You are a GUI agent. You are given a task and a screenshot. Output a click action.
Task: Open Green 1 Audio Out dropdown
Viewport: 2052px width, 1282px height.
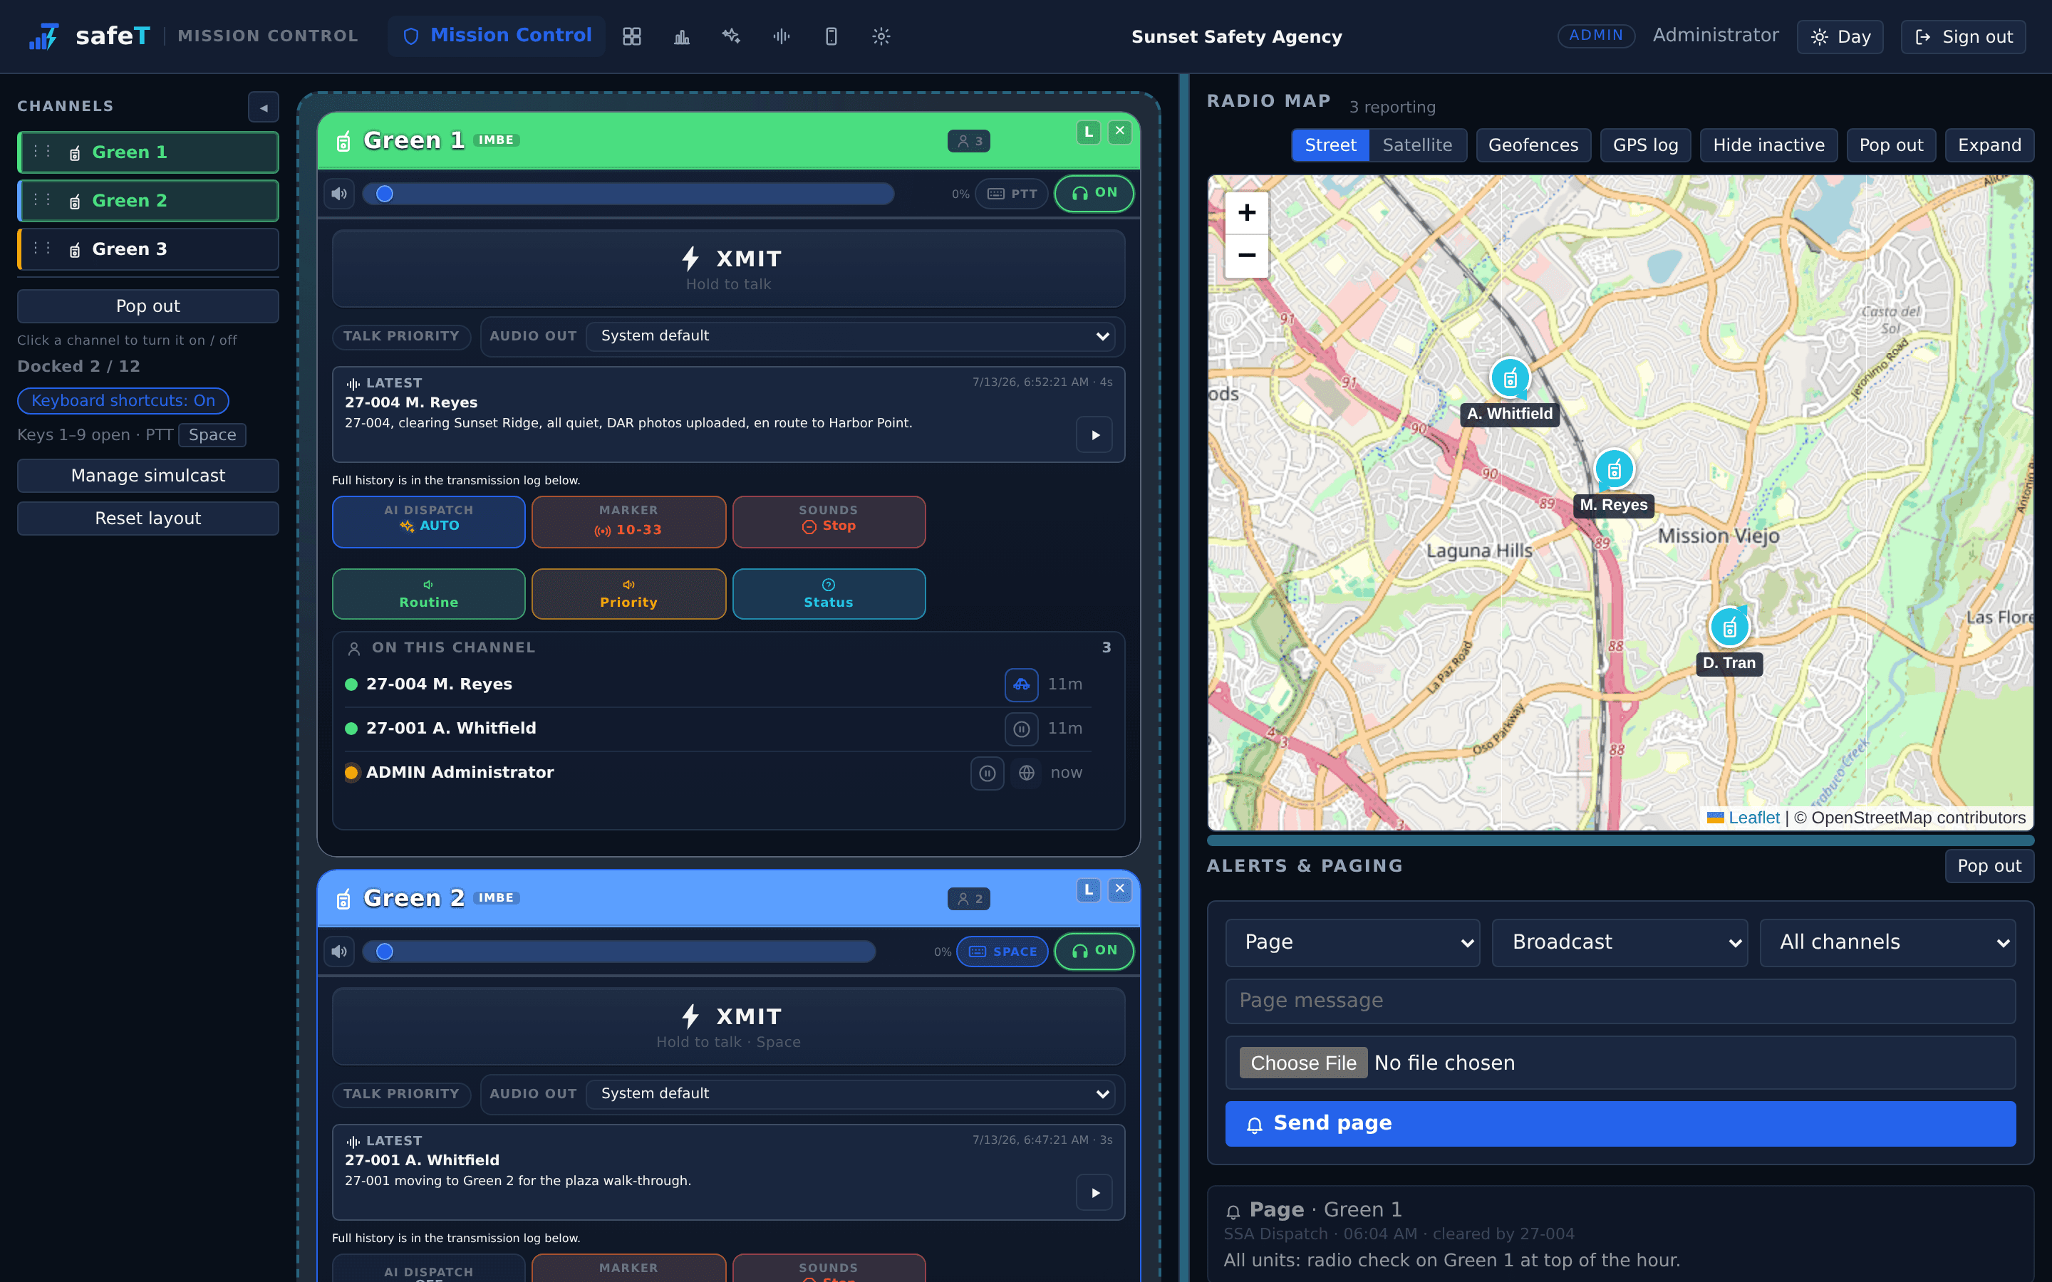point(851,337)
